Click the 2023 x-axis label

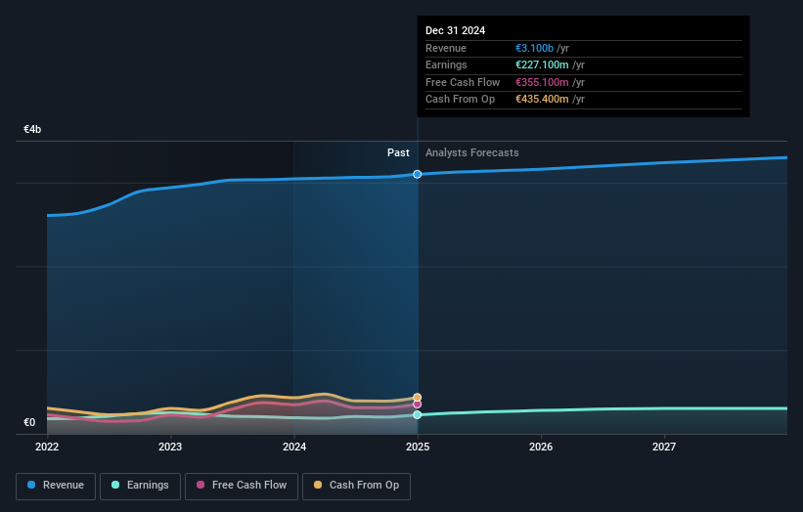click(x=170, y=448)
